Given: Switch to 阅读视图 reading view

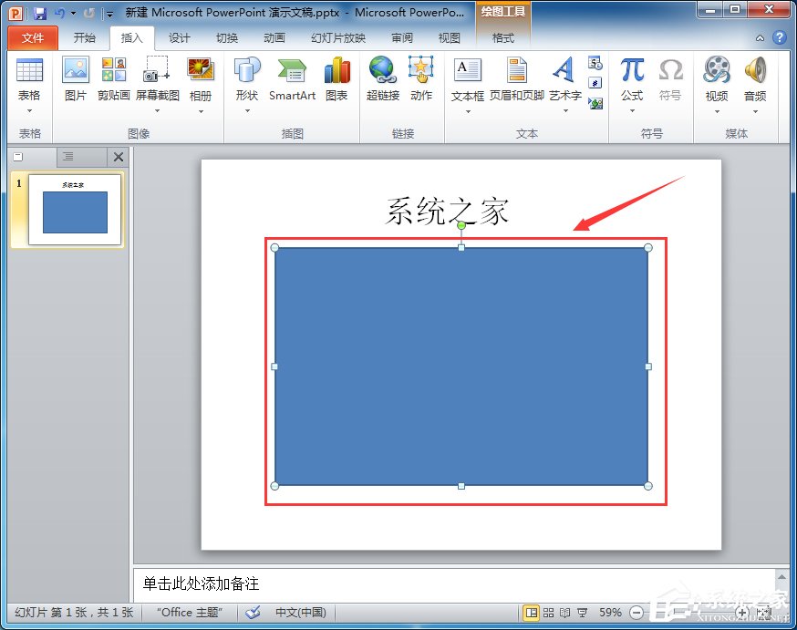Looking at the screenshot, I should [x=565, y=613].
